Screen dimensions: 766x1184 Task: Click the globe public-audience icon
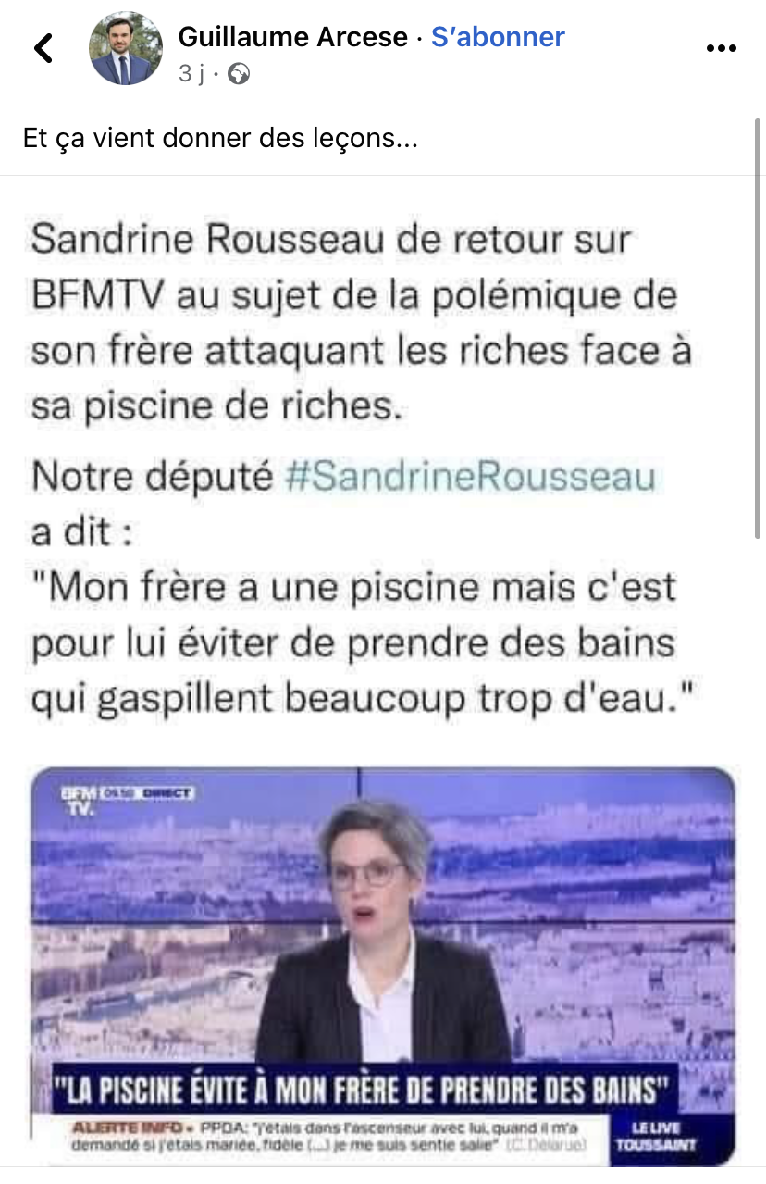click(239, 74)
